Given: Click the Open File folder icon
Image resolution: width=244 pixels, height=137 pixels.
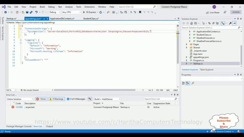Looking at the screenshot, I should [23, 12].
